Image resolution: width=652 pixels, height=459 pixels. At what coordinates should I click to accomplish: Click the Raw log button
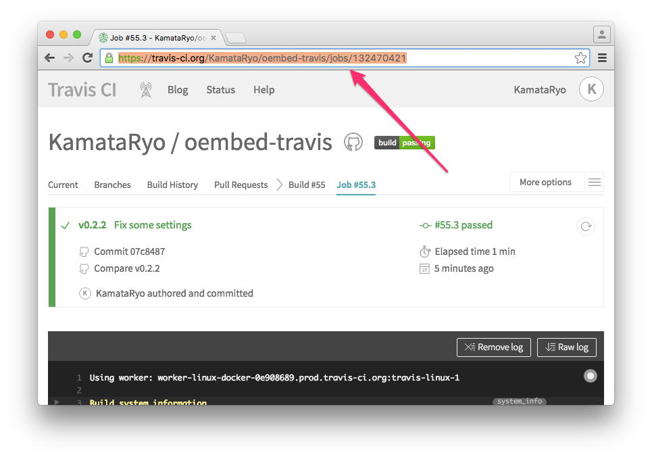566,347
